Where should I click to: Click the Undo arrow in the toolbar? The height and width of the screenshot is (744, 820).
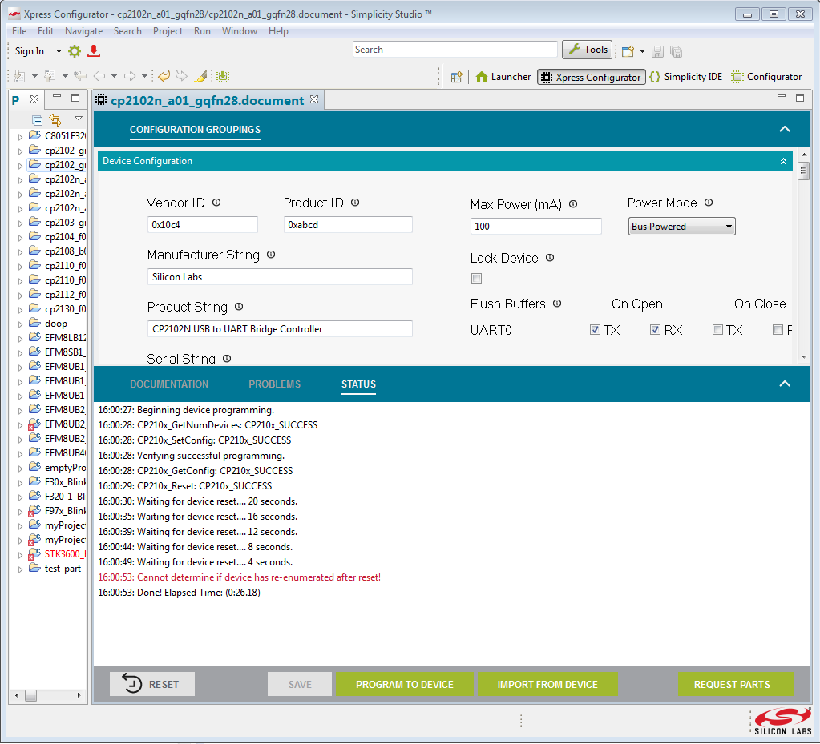tap(163, 75)
